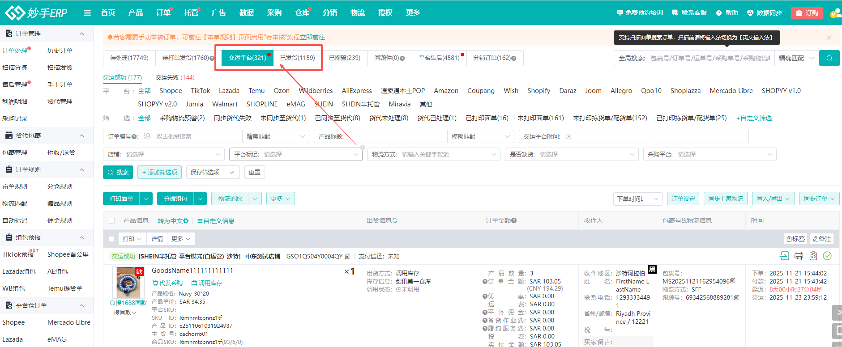
Task: Collapse the 货代包裹 sidebar section
Action: tap(81, 135)
